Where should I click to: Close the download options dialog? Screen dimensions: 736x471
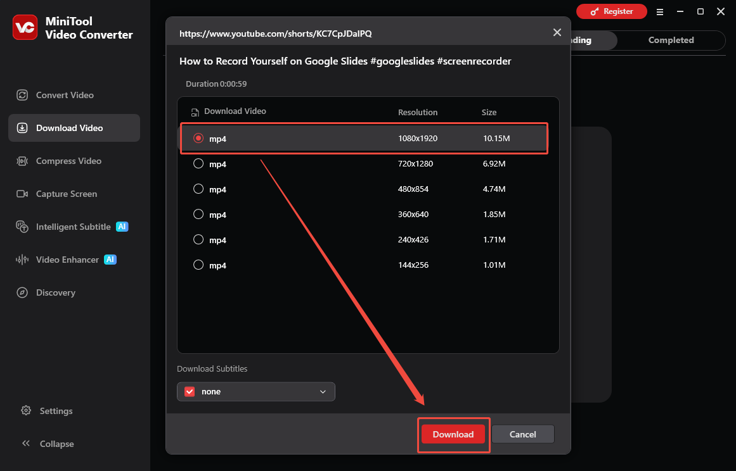tap(557, 32)
